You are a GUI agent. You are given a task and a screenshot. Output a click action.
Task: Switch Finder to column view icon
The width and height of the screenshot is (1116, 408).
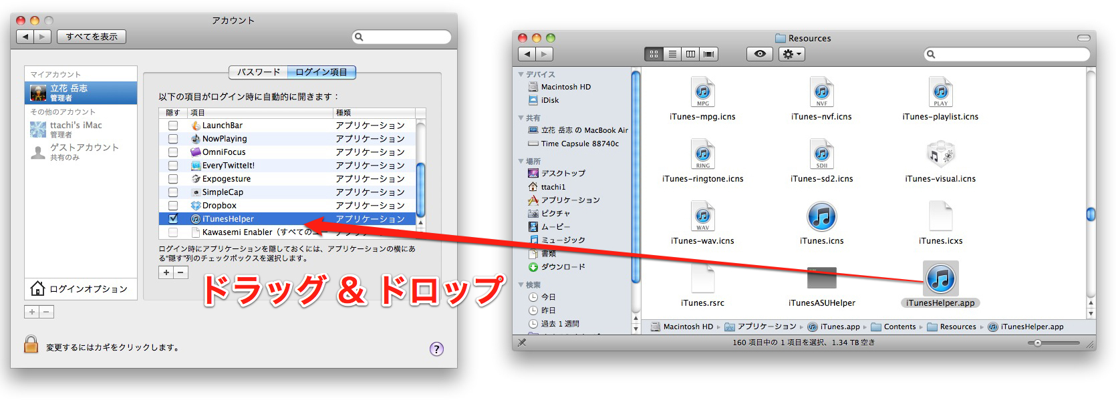pyautogui.click(x=690, y=54)
